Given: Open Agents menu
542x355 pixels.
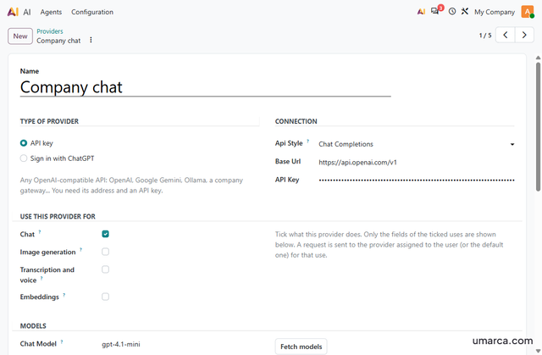Looking at the screenshot, I should point(51,12).
